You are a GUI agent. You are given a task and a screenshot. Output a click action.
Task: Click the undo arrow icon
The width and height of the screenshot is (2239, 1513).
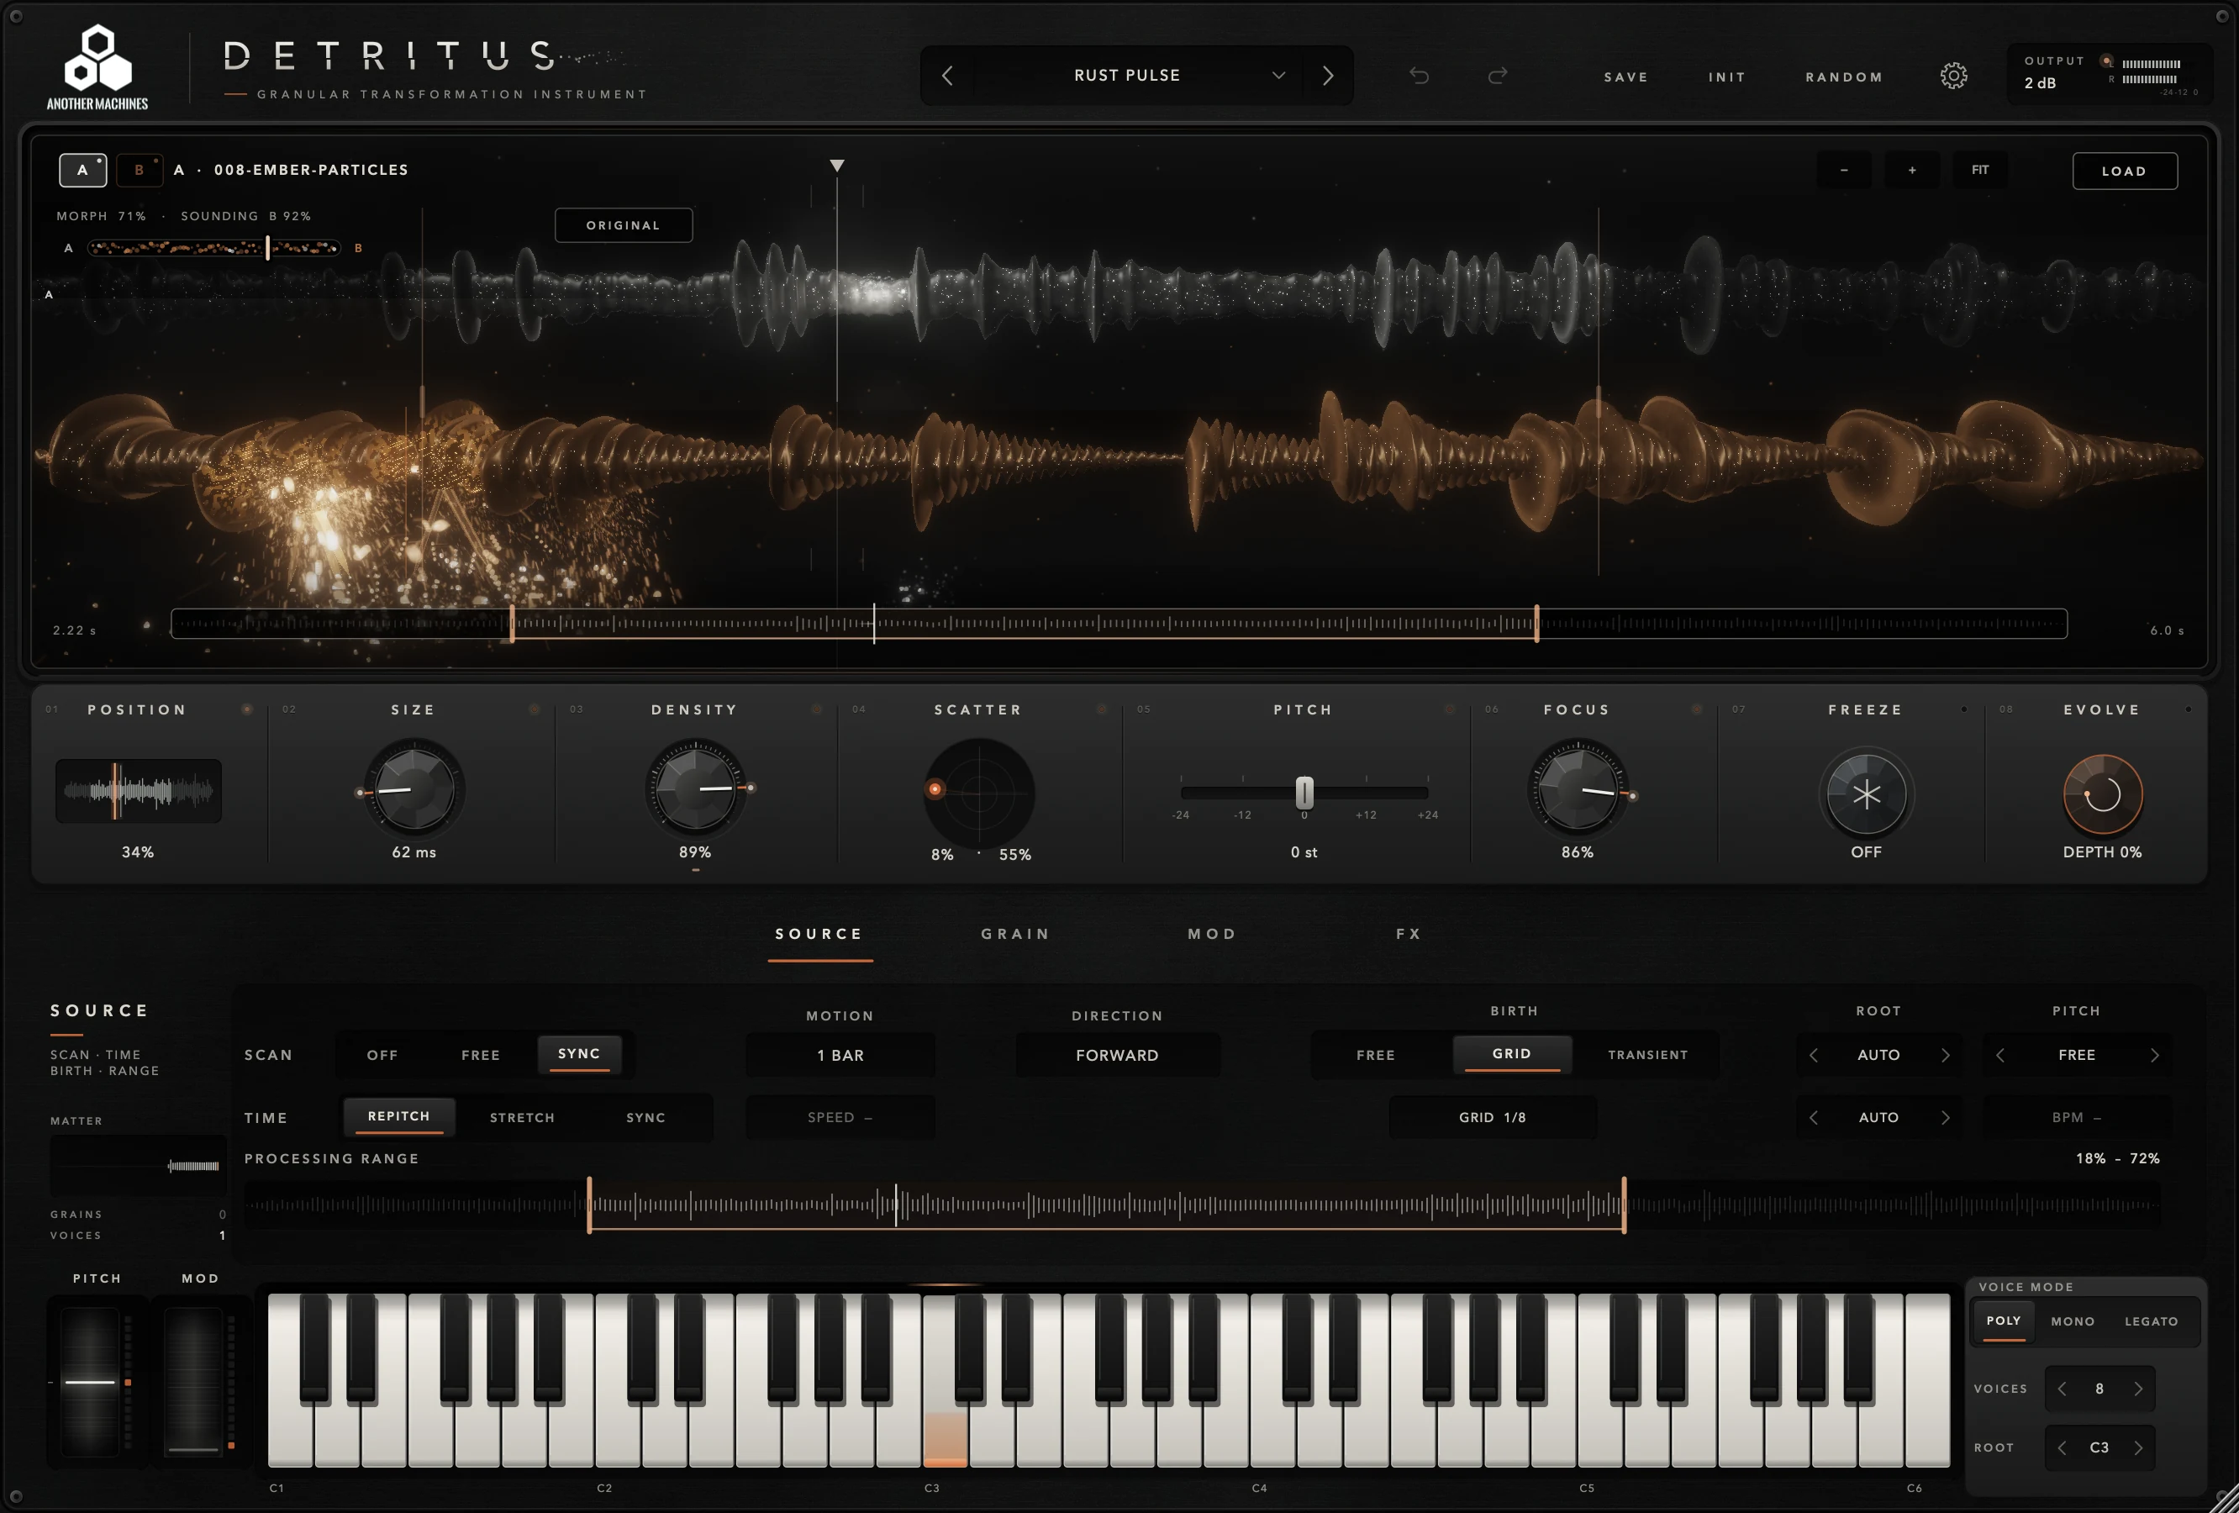pyautogui.click(x=1419, y=75)
